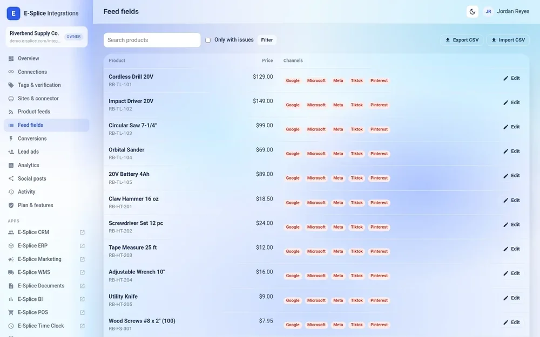Click the JR user avatar
This screenshot has width=540, height=337.
488,11
